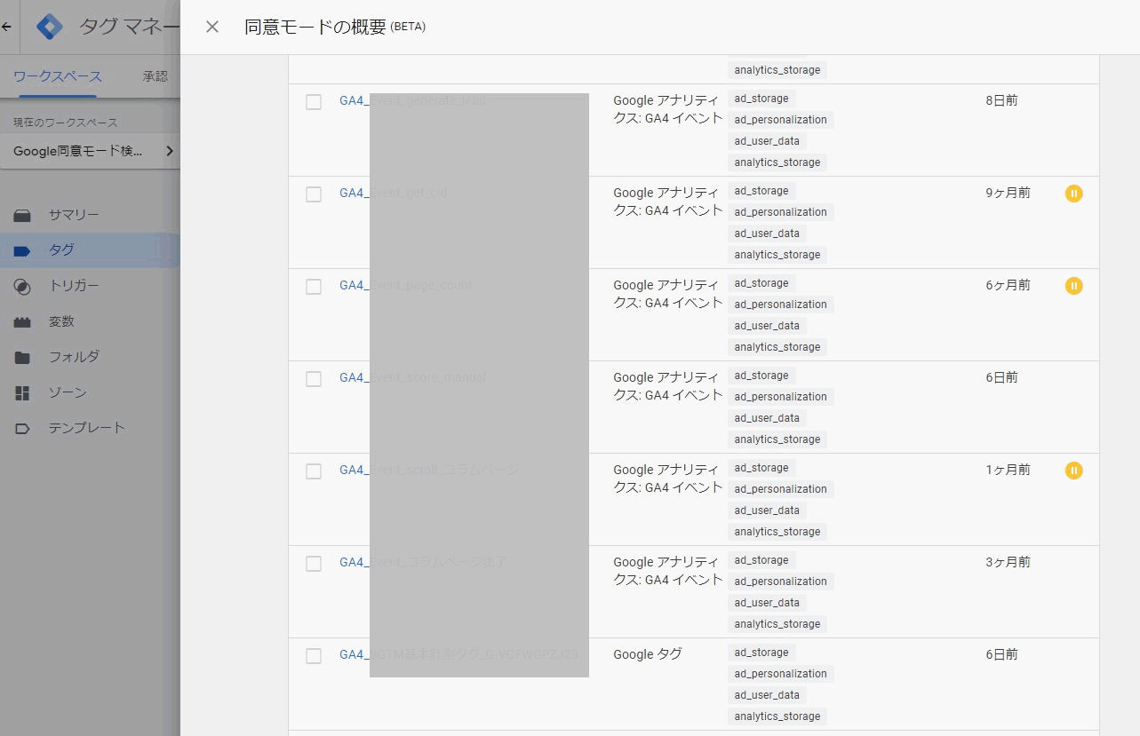Open the GA4_Event_scroll_コラムページ tag link

point(429,470)
